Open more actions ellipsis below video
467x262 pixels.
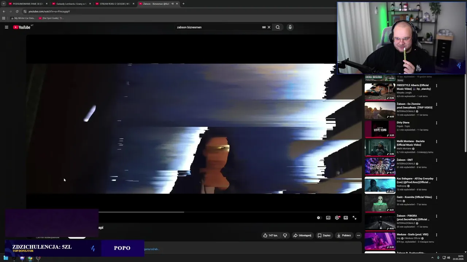coord(358,235)
